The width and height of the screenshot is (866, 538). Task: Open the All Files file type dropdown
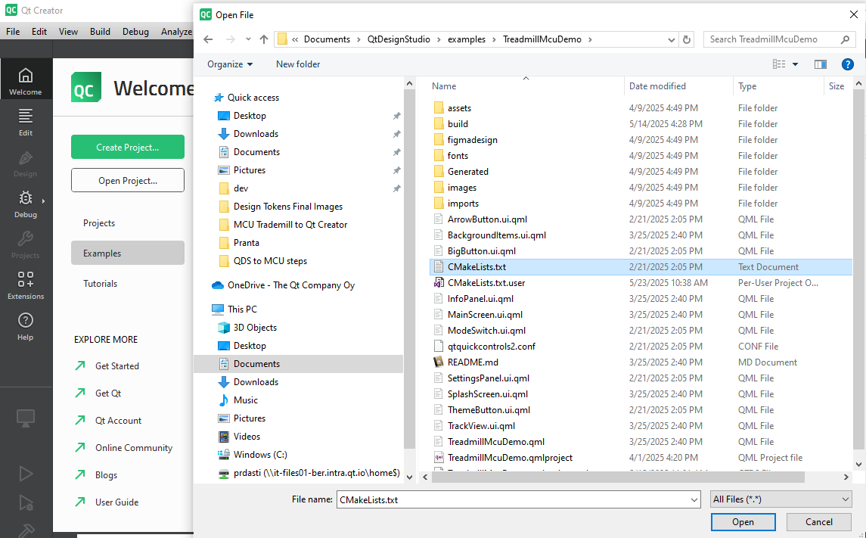point(781,499)
